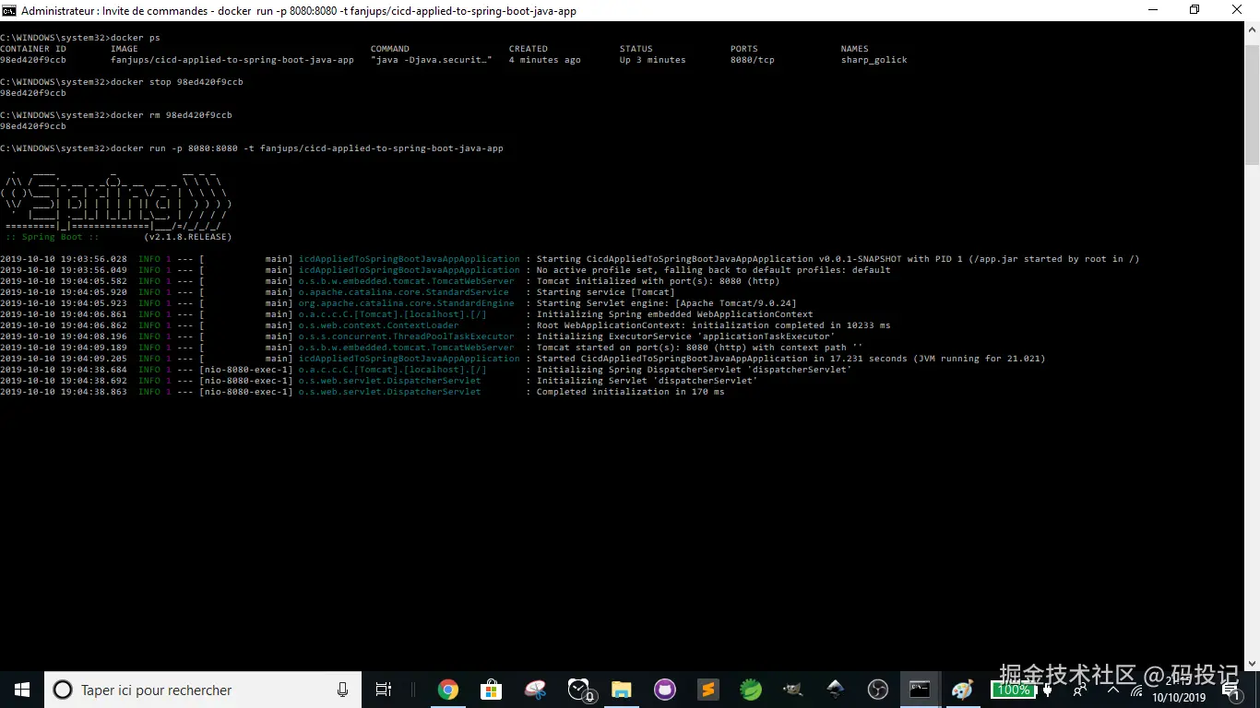Screen dimensions: 1260x708
Task: Click the CREATED column header text
Action: tap(529, 49)
